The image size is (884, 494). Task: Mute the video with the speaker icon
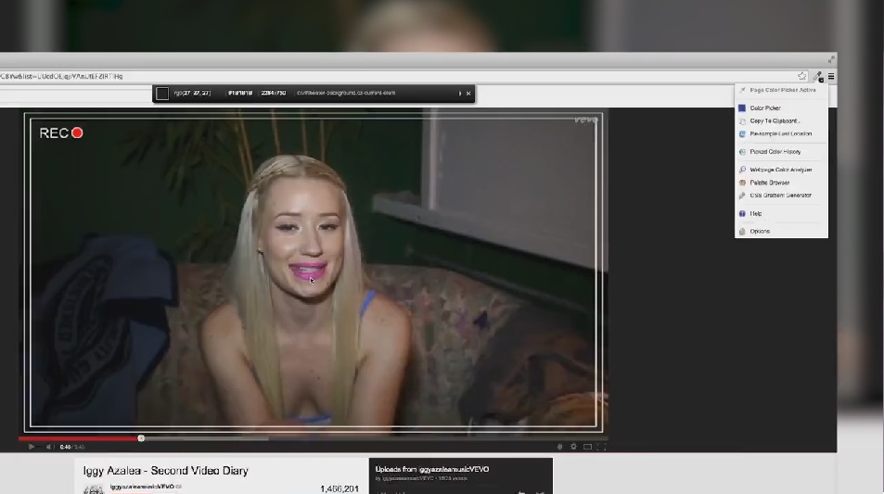[48, 447]
